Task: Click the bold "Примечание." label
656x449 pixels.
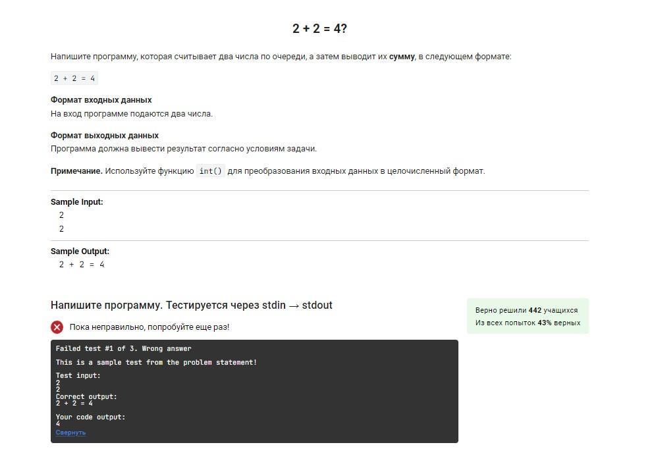Action: point(76,171)
